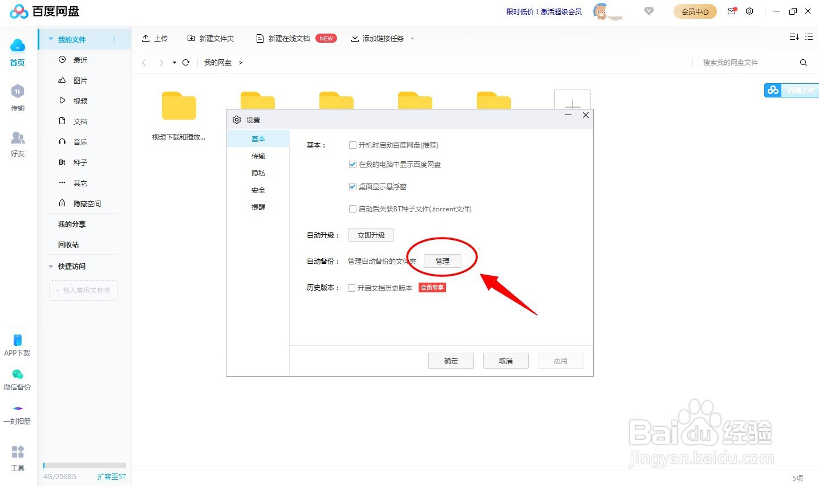This screenshot has width=819, height=486.
Task: Open the 工具 tools grid icon
Action: point(18,452)
